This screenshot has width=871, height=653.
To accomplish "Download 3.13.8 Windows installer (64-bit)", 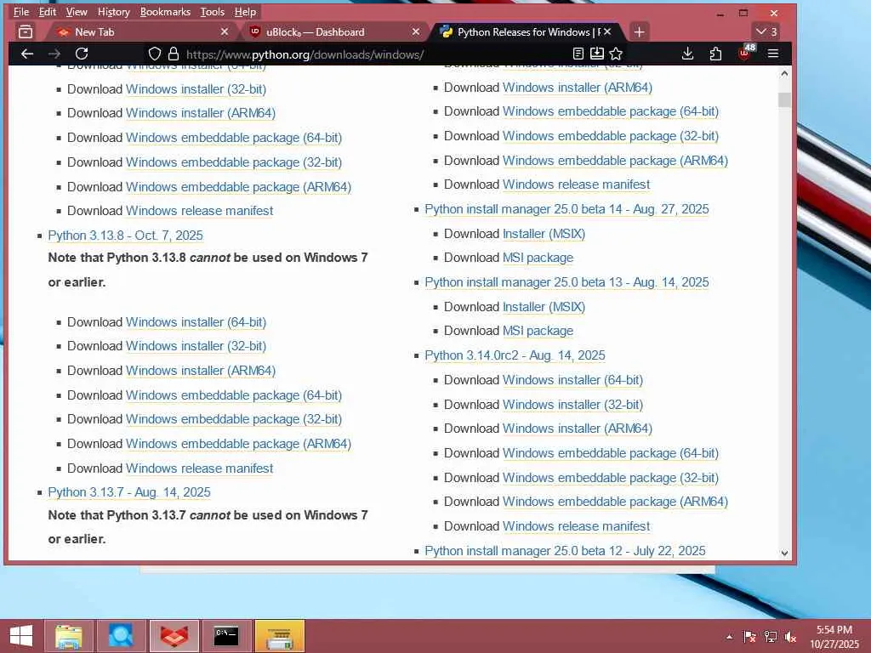I will [x=196, y=322].
